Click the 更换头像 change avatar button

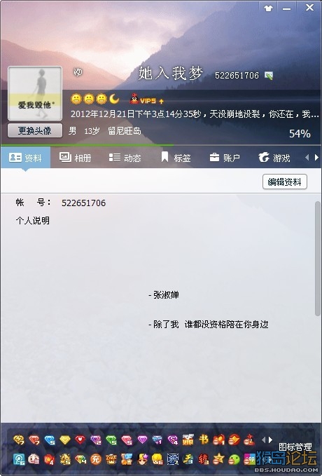(35, 130)
